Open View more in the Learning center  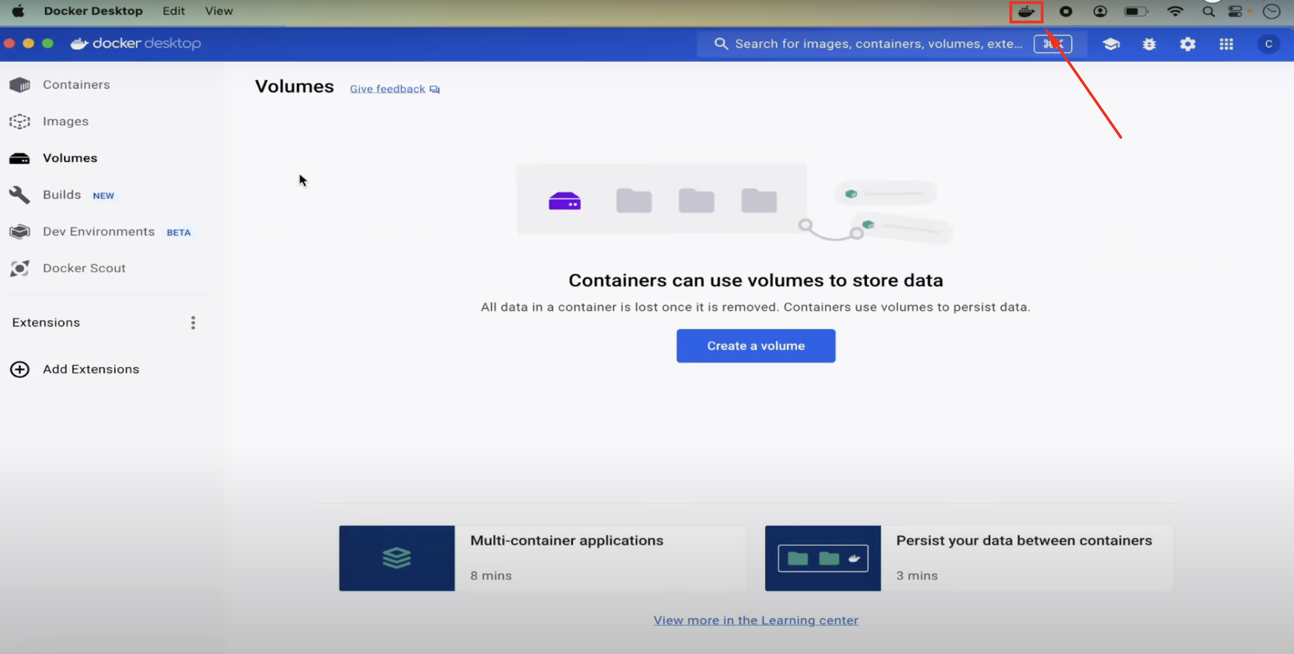click(756, 621)
